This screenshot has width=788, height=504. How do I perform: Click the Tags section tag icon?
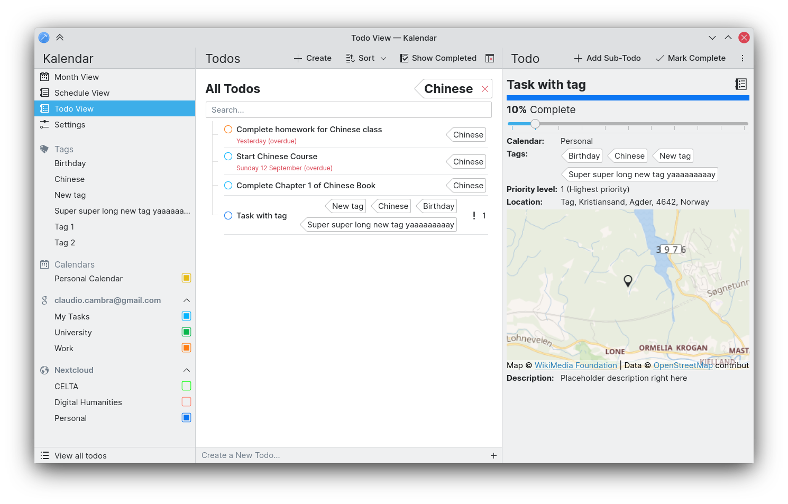44,149
